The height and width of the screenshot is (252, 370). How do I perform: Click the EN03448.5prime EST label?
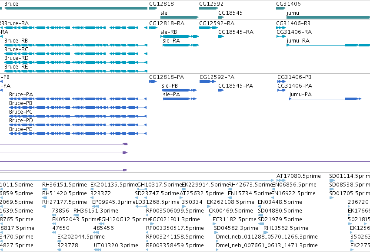tap(280, 202)
